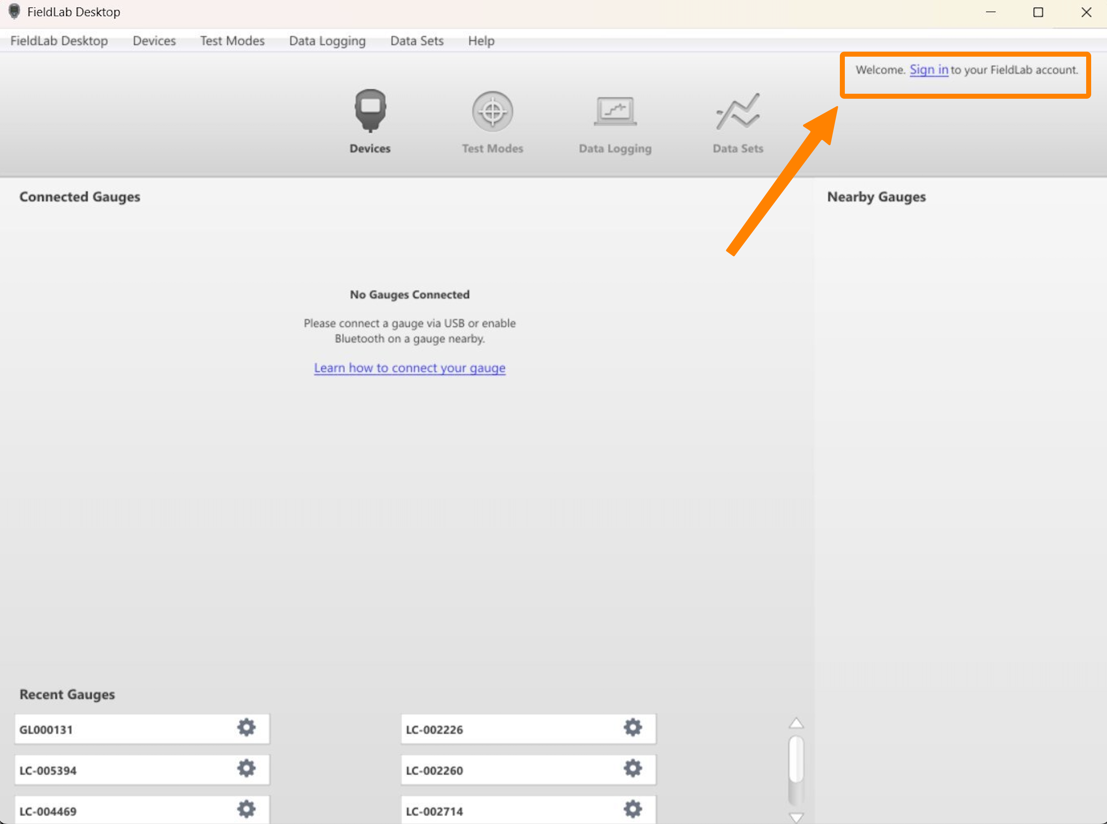Select recent gauge LC-005394

point(142,769)
